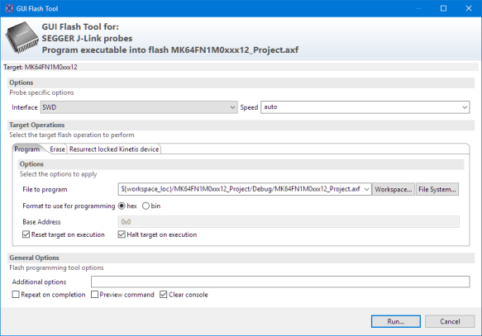This screenshot has height=336, width=482.
Task: Click the Cancel button
Action: coord(450,321)
